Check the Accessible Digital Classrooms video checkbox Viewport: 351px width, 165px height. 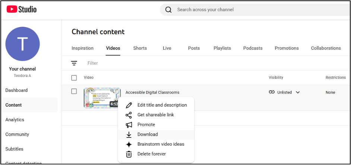(74, 91)
